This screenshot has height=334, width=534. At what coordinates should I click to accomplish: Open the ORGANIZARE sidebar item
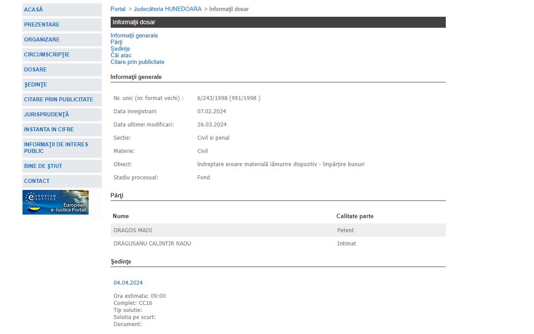42,40
